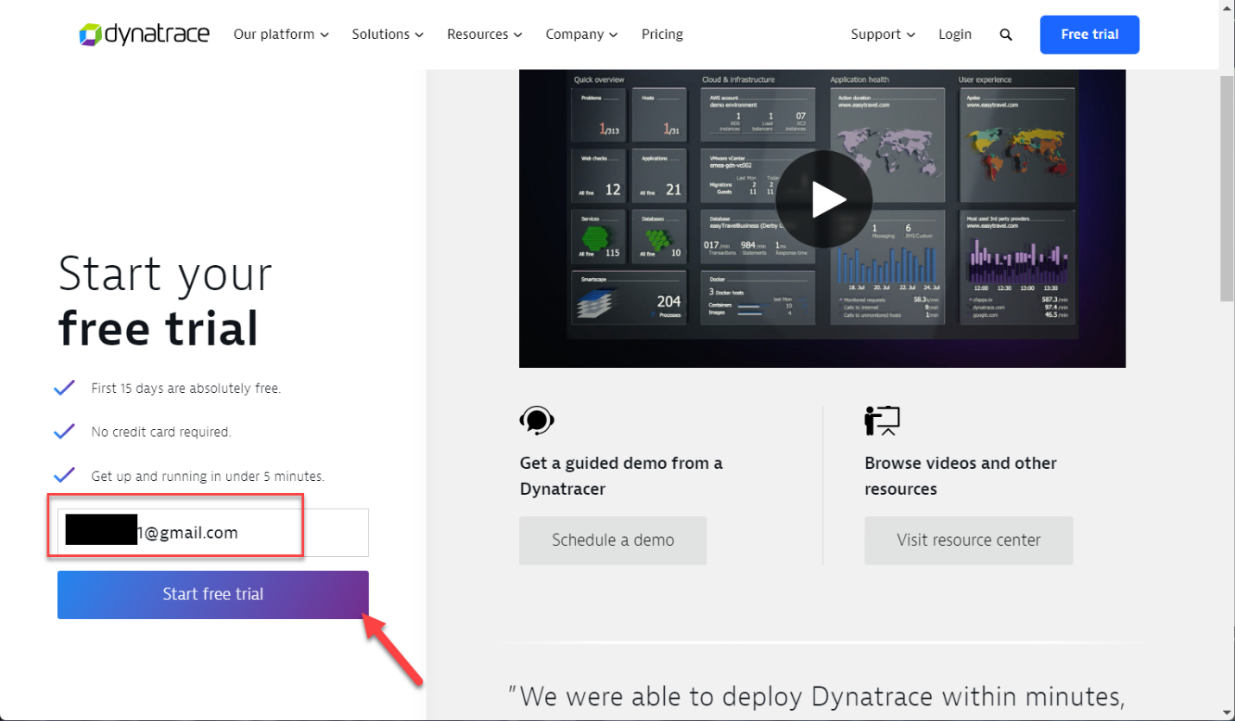Click the chat bubble guided demo icon
1235x721 pixels.
click(x=536, y=421)
